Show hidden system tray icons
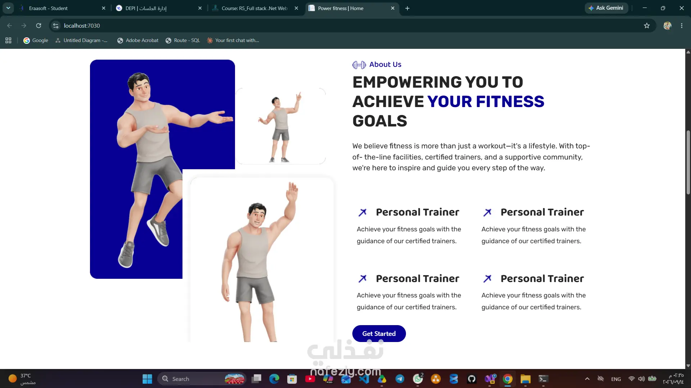Screen dimensions: 691x388 (x=587, y=379)
